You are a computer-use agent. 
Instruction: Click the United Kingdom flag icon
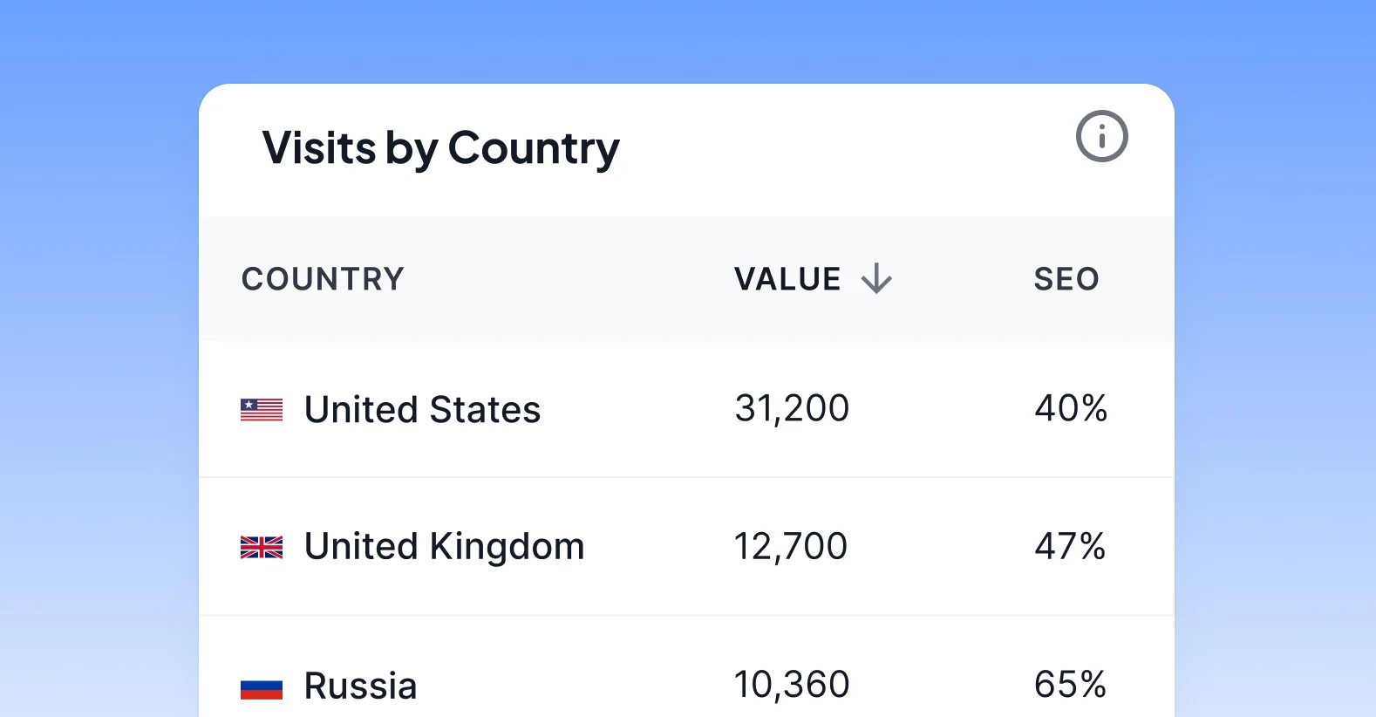point(262,547)
